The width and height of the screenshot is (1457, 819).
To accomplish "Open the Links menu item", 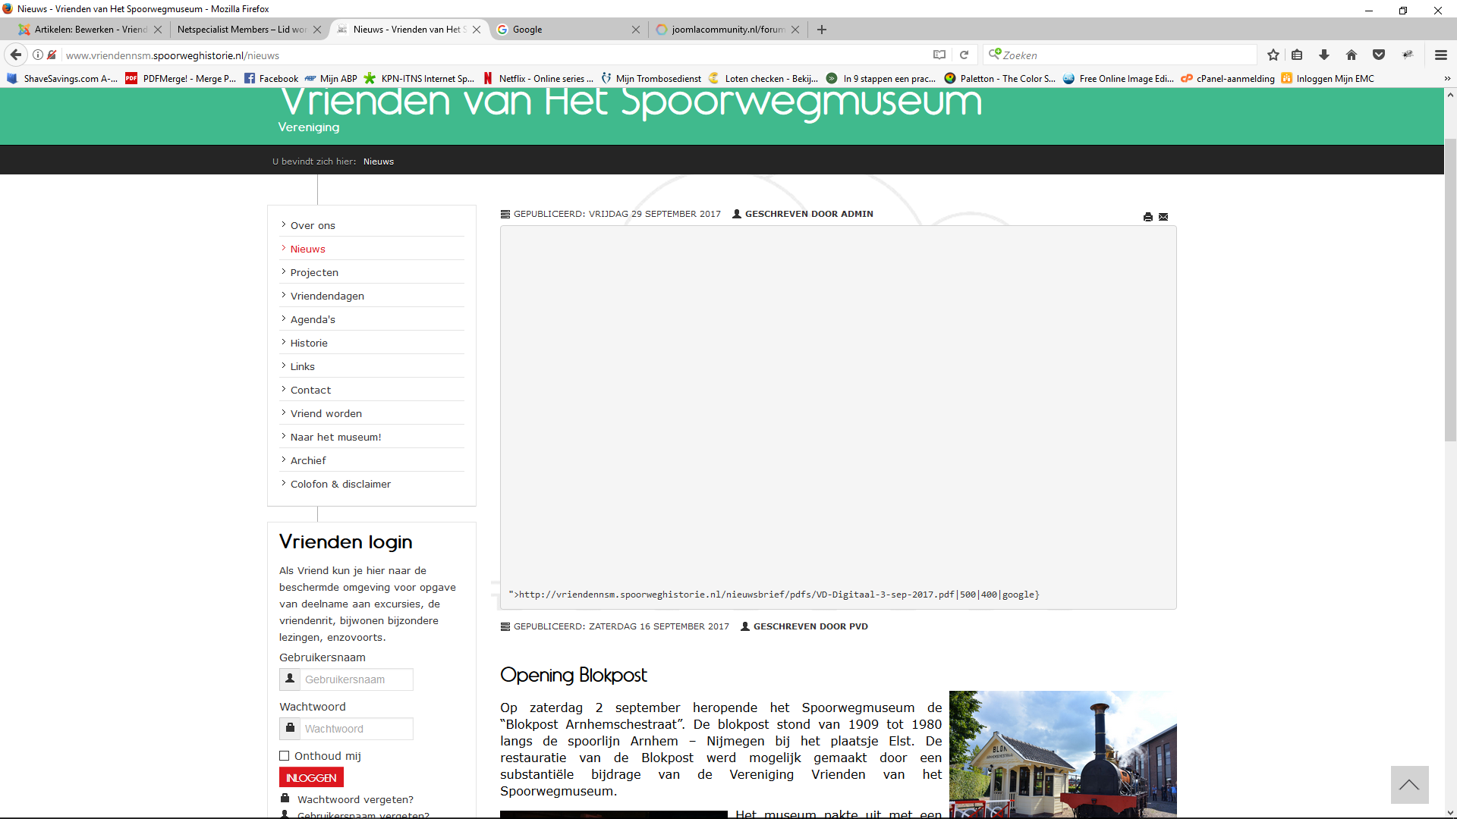I will tap(302, 366).
